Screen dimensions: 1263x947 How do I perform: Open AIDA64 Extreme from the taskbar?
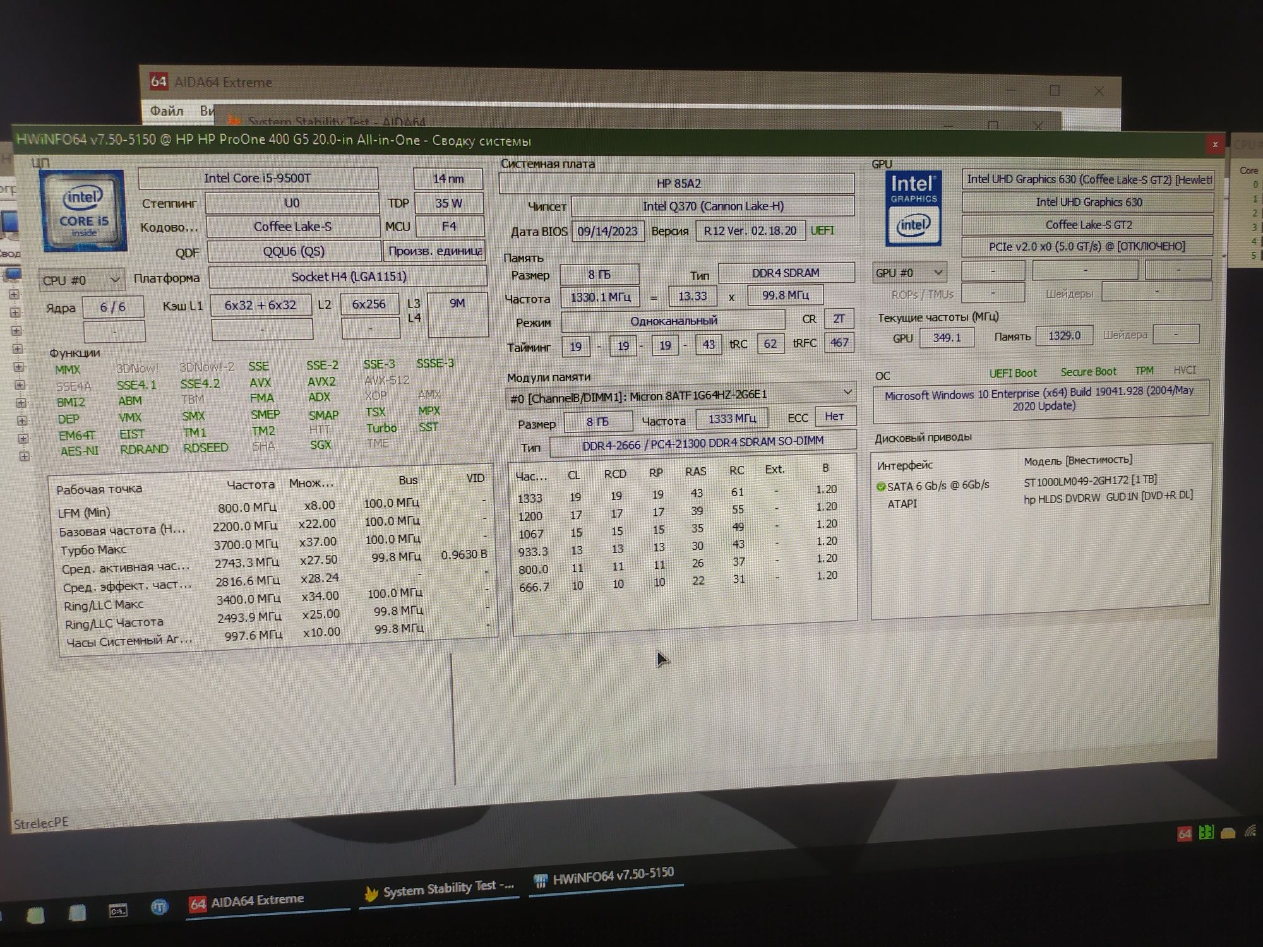click(267, 901)
